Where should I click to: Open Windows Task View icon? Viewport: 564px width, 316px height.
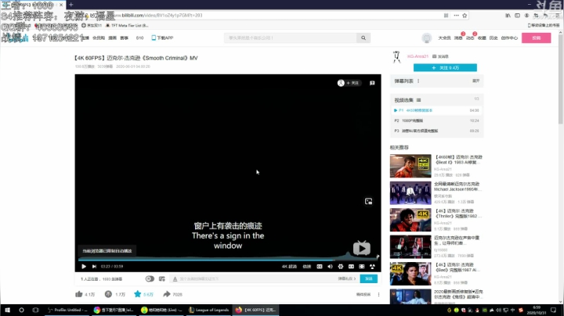(x=35, y=310)
